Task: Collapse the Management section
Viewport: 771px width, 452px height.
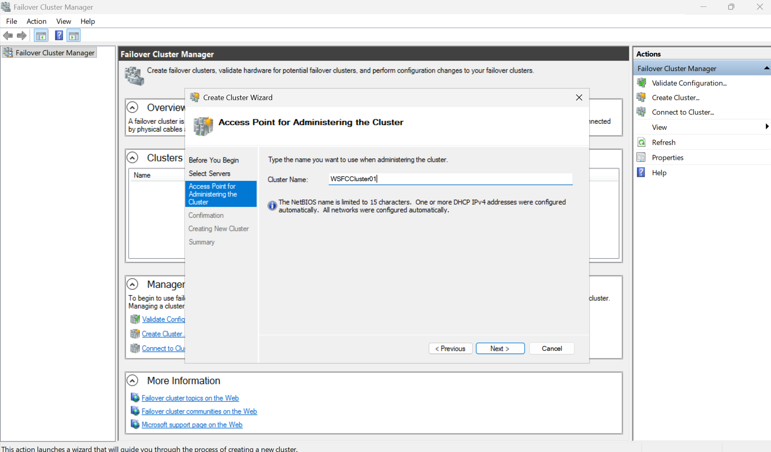Action: pyautogui.click(x=133, y=284)
